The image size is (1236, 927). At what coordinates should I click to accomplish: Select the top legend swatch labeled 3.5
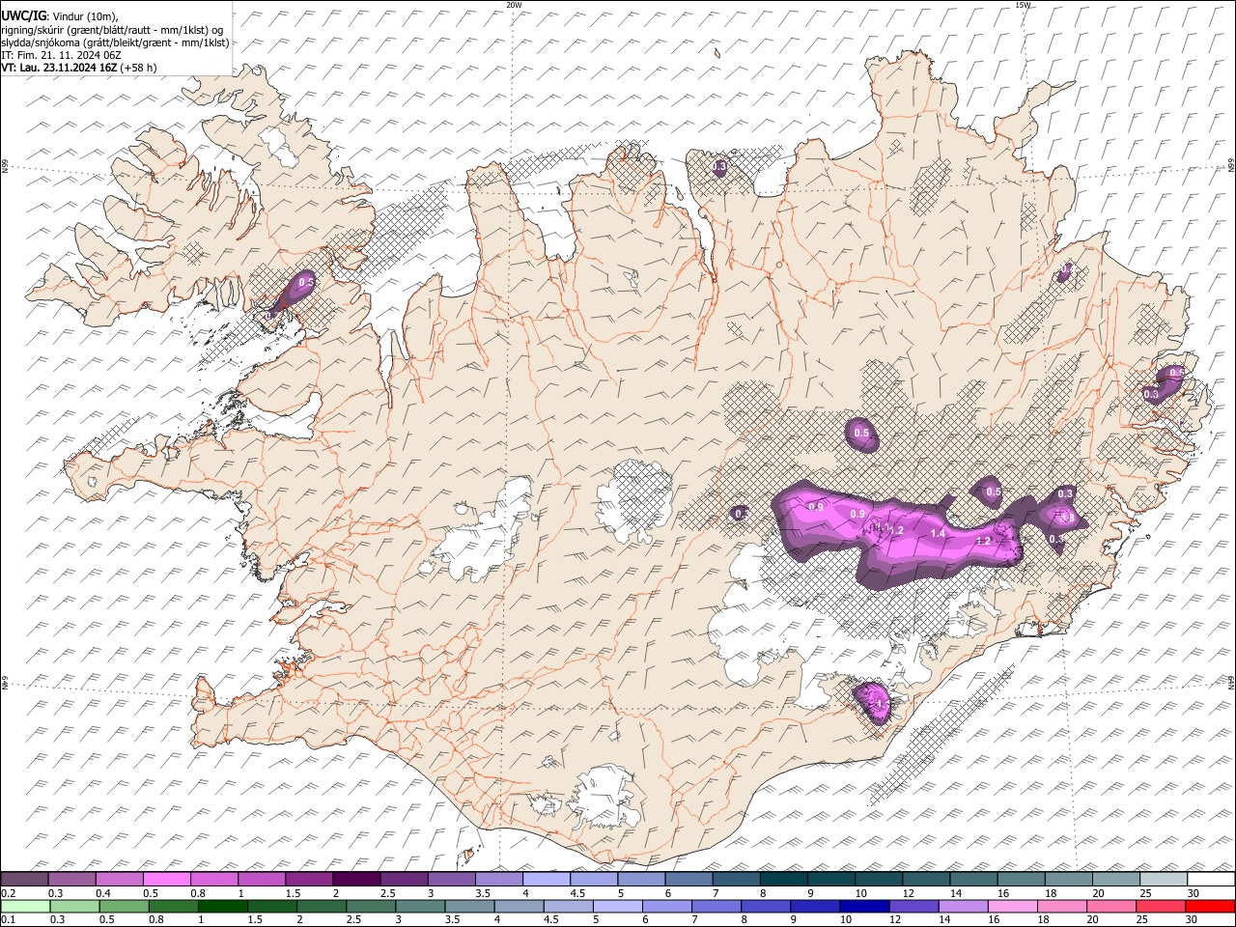[x=498, y=879]
